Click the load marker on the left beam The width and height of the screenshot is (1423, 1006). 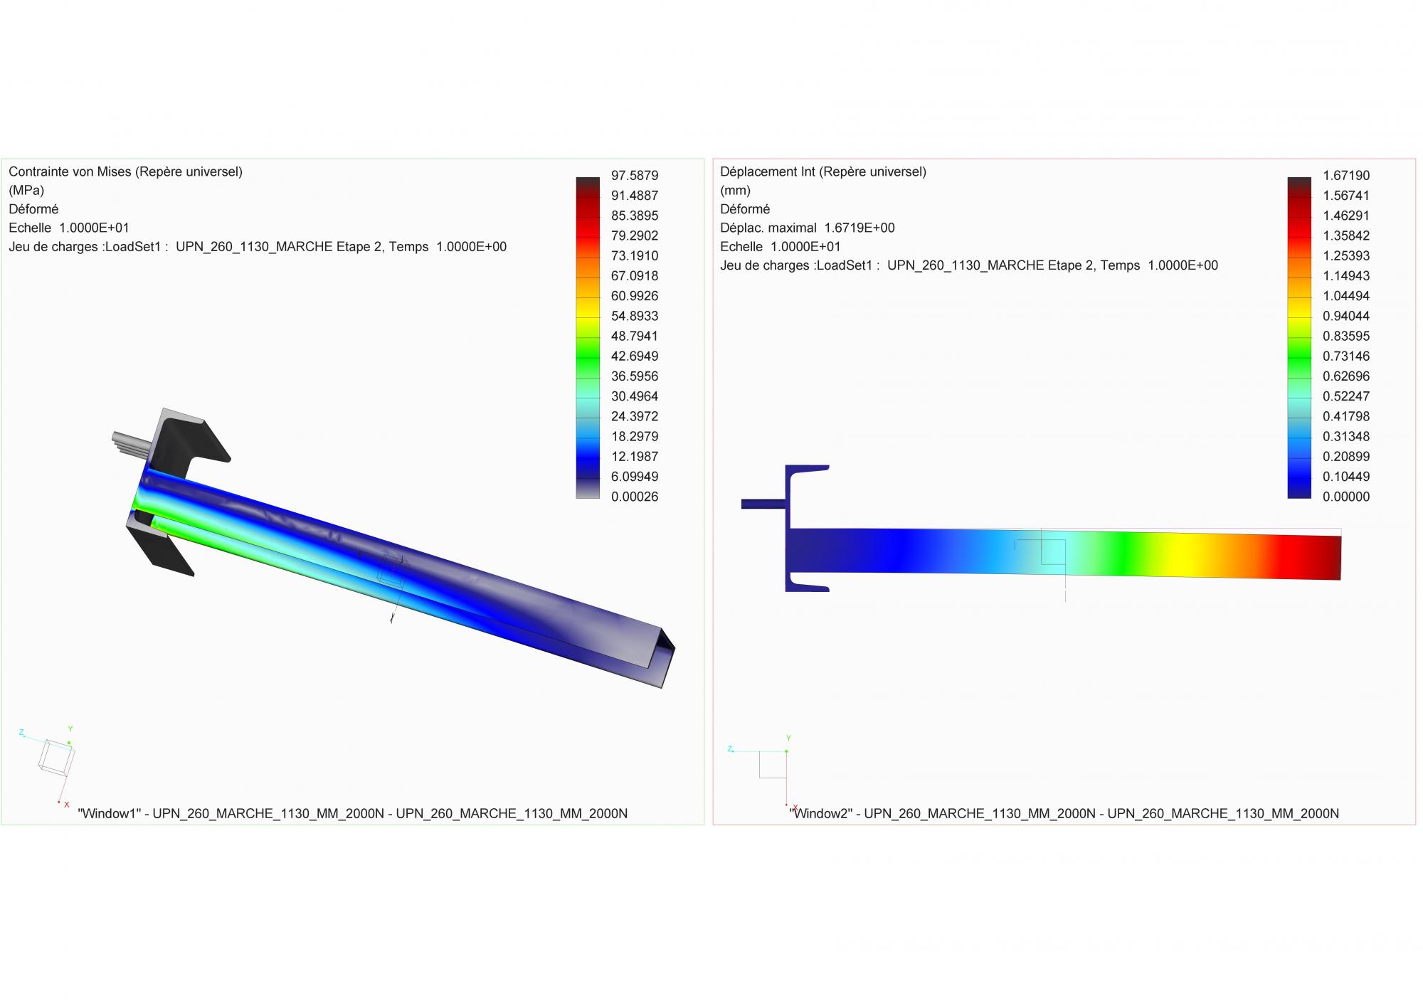pyautogui.click(x=391, y=570)
